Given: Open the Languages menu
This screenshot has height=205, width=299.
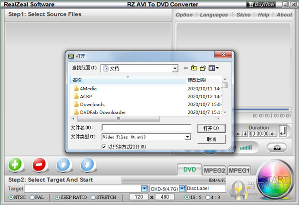Looking at the screenshot, I should (214, 14).
